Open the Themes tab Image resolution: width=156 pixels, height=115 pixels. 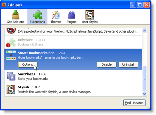point(56,16)
